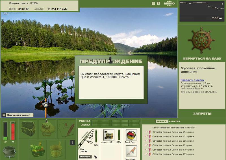Open the notes and feather float icon
This screenshot has height=160, width=226.
(66, 129)
